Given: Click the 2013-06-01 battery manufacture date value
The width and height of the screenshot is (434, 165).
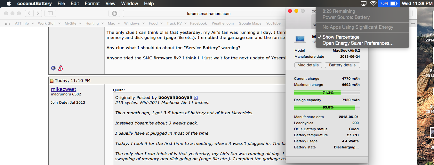Looking at the screenshot, I should (349, 117).
